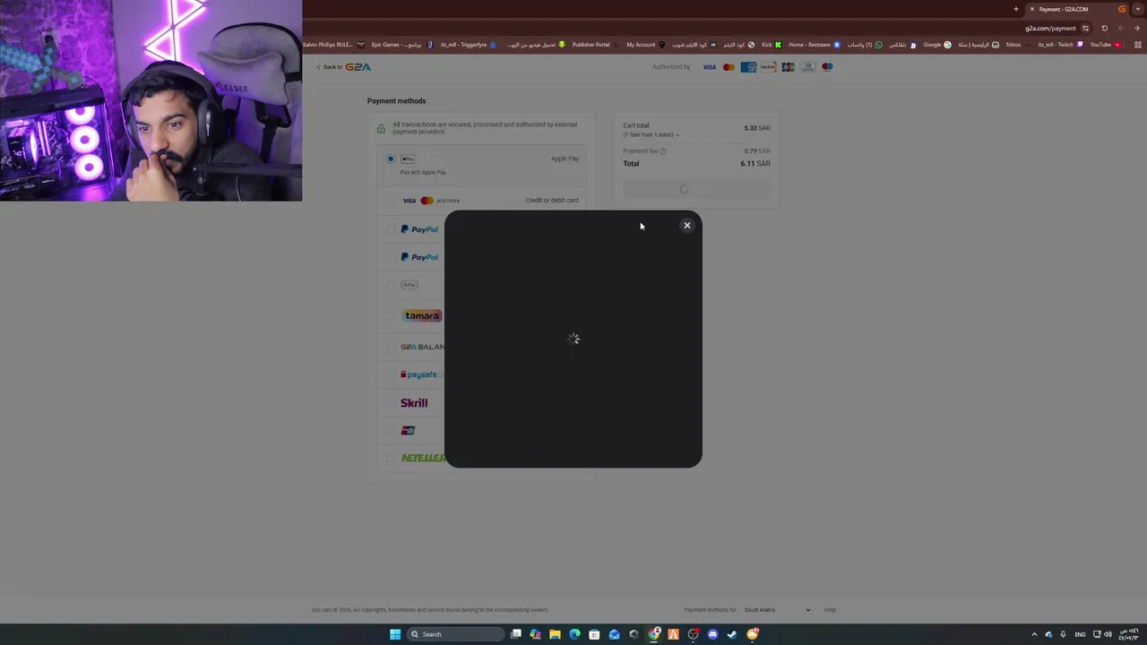Open Steam from taskbar

[732, 634]
